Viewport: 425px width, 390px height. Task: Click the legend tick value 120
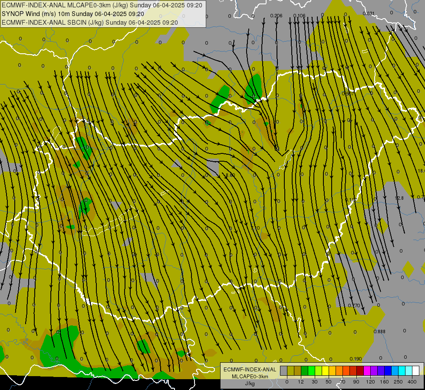[x=370, y=382]
